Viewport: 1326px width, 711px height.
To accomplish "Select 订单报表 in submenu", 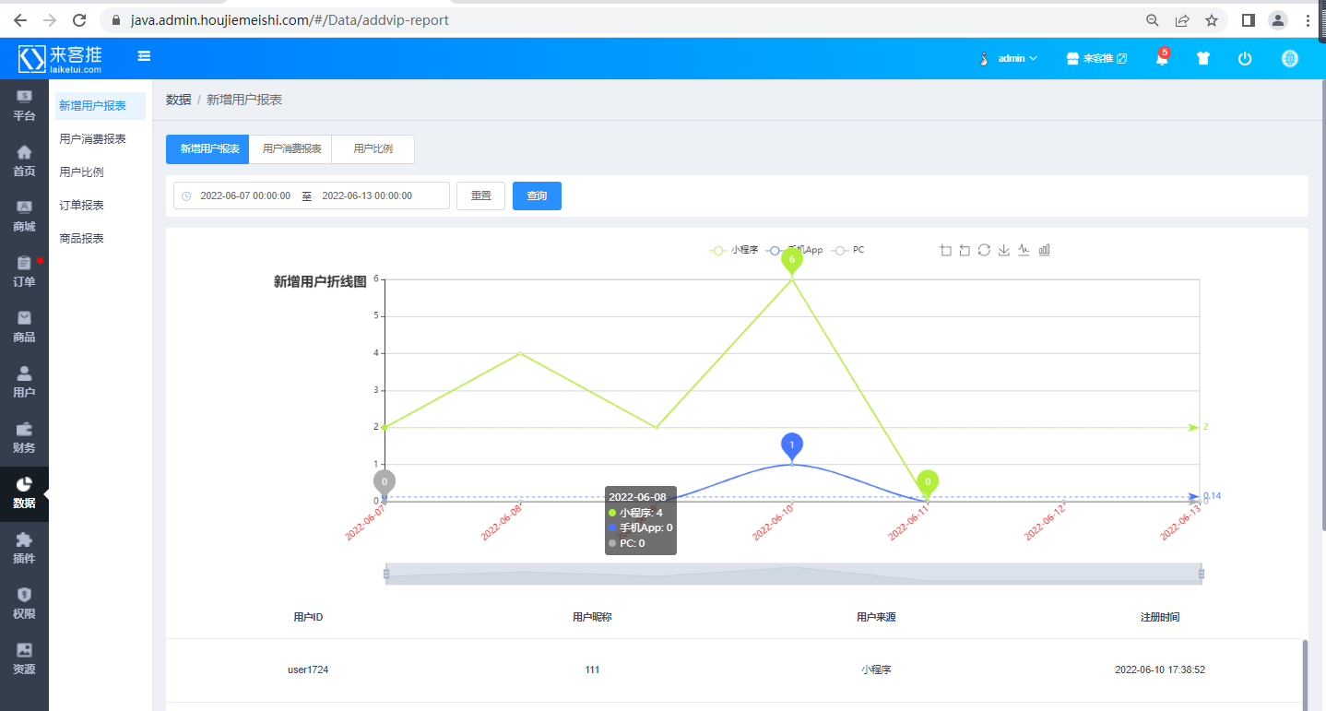I will tap(81, 206).
